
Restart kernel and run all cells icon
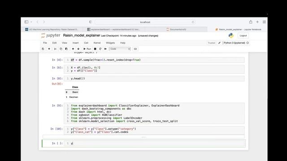pyautogui.click(x=105, y=49)
